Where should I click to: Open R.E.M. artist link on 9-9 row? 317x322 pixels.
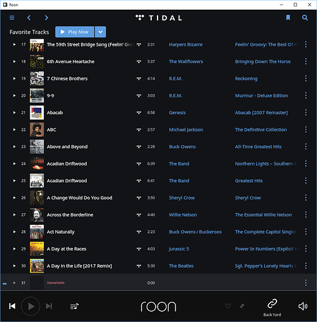pyautogui.click(x=176, y=95)
